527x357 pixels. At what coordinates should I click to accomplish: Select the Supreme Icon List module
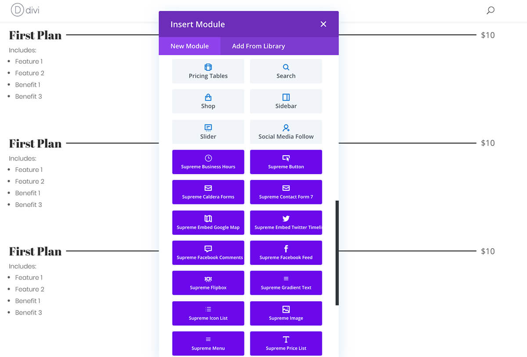tap(208, 313)
